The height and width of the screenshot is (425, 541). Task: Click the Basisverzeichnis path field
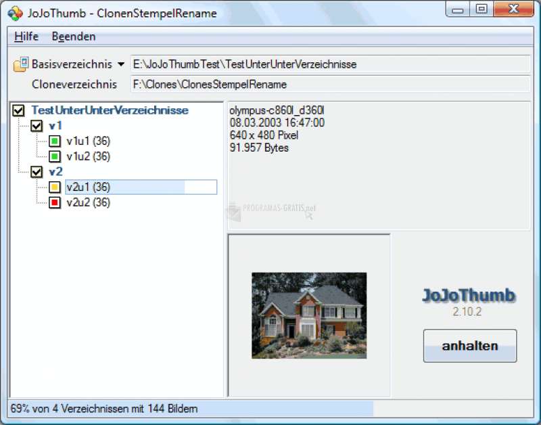[x=330, y=64]
